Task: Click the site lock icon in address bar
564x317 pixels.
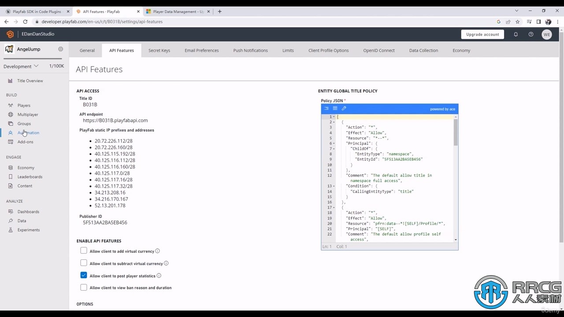Action: click(x=37, y=22)
